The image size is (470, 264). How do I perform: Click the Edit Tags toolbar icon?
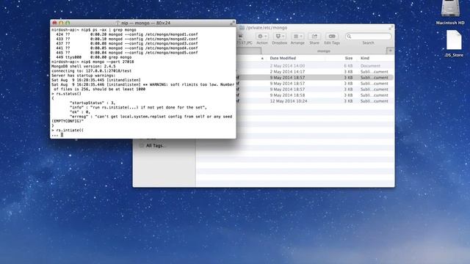332,36
